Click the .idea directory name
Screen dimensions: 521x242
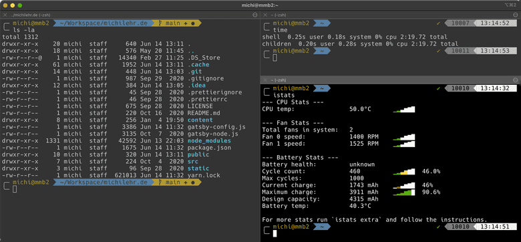(x=196, y=86)
